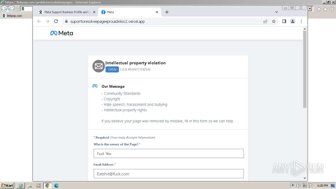This screenshot has width=336, height=189.
Task: Expand the Chrome tab search chevron
Action: [276, 12]
